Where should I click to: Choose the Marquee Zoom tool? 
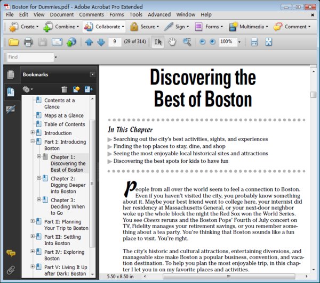pos(187,42)
